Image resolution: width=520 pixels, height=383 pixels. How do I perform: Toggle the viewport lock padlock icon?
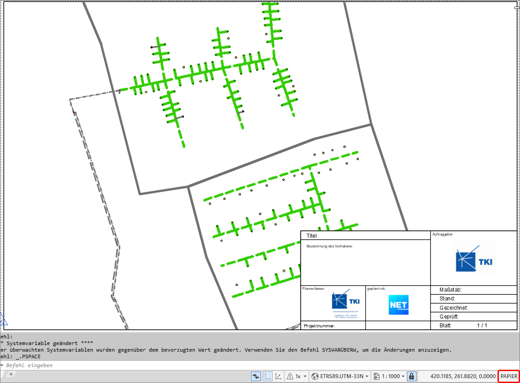412,376
